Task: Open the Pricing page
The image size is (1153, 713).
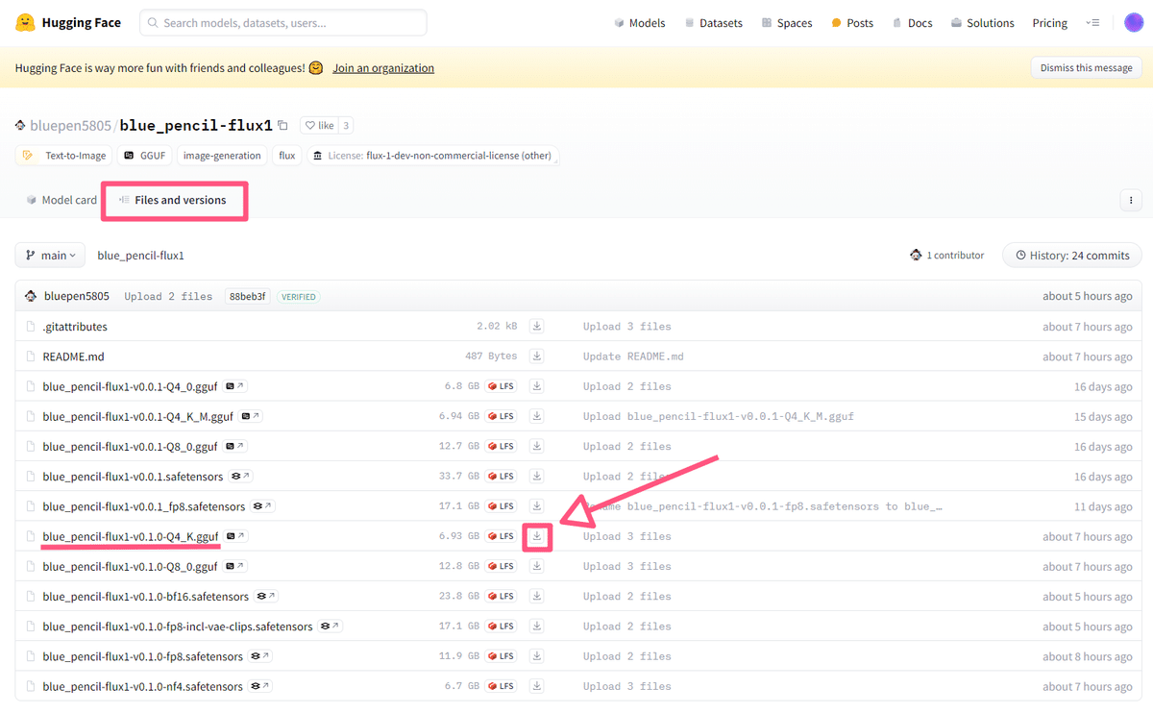Action: coord(1049,23)
